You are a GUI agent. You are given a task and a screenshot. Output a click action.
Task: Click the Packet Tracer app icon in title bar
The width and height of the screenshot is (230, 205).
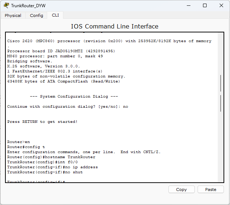click(x=6, y=5)
